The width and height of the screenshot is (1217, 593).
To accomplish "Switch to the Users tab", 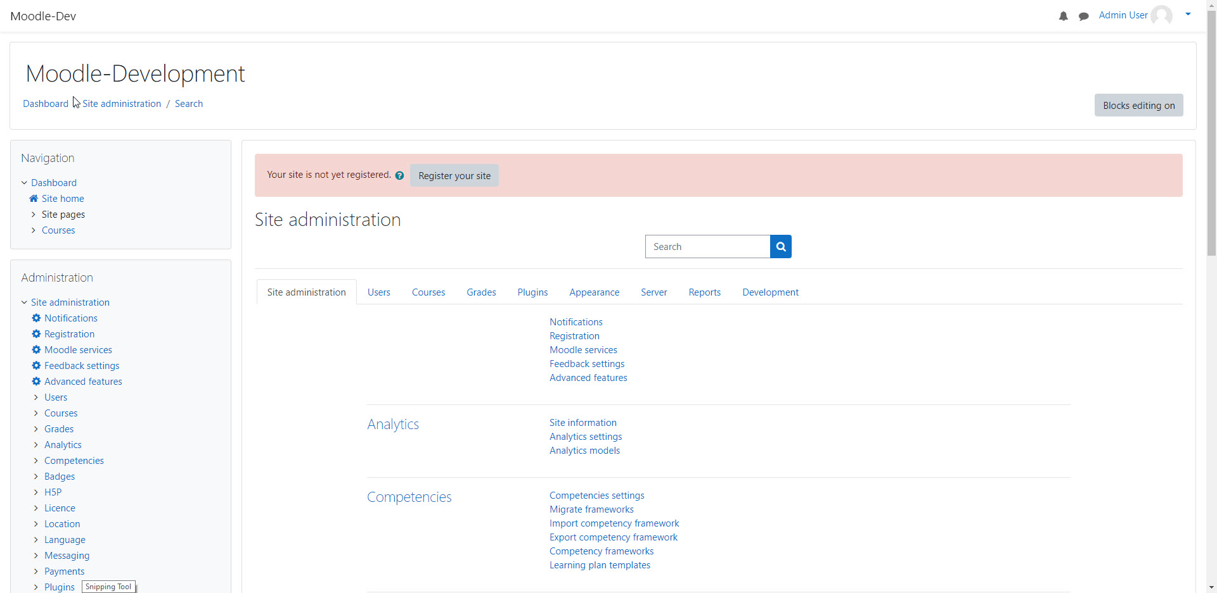I will tap(379, 292).
